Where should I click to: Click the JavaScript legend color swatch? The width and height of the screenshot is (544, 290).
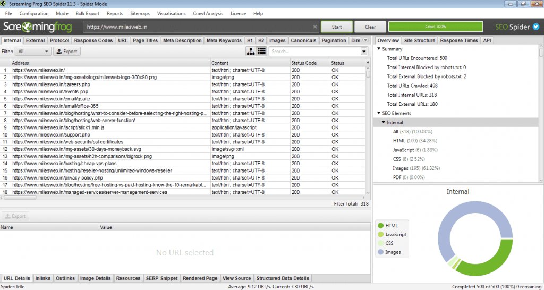(380, 235)
